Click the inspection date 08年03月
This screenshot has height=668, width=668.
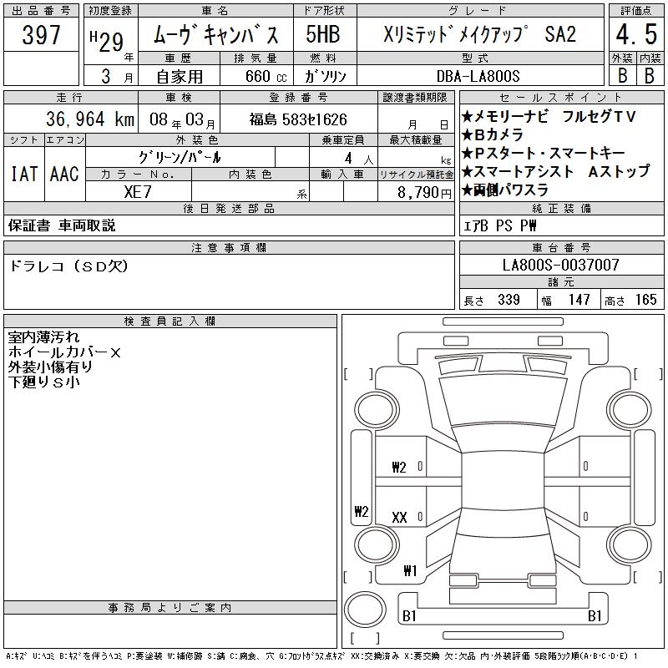182,119
